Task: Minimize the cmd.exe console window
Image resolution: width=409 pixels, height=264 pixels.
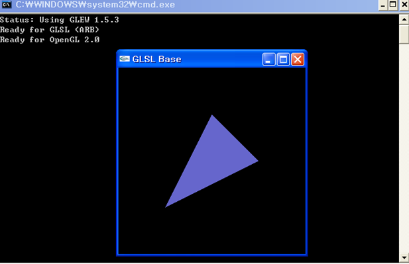Action: click(382, 5)
